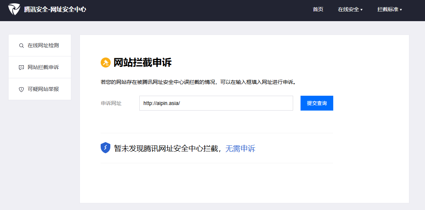This screenshot has height=210, width=425.
Task: Select 可疑网站举报 in the sidebar
Action: pyautogui.click(x=40, y=89)
